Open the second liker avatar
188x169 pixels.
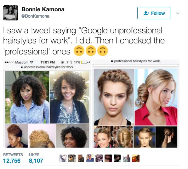(72, 158)
